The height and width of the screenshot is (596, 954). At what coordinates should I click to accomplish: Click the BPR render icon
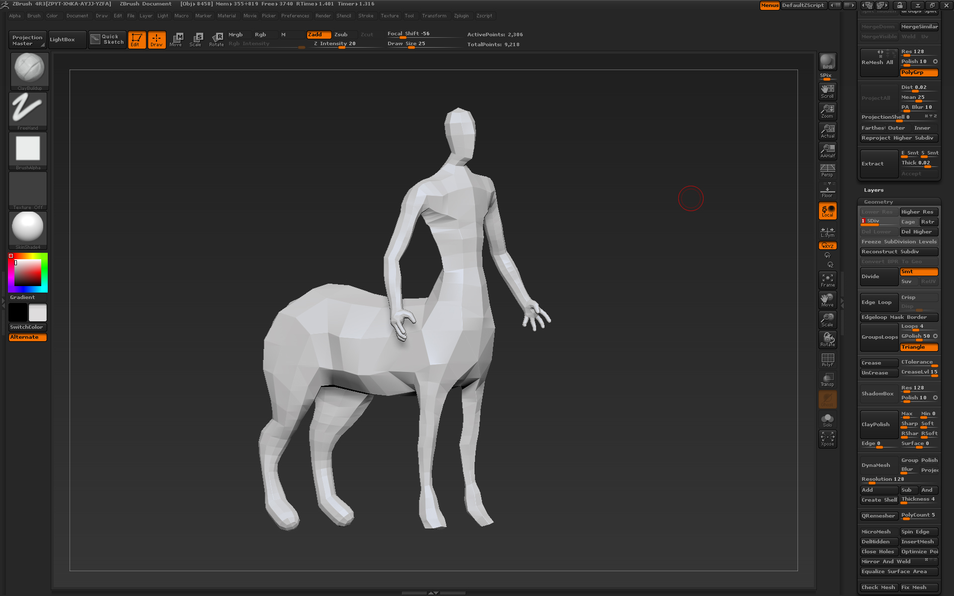pos(827,62)
